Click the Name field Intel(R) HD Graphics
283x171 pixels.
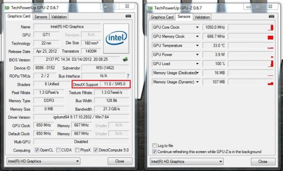[67, 27]
